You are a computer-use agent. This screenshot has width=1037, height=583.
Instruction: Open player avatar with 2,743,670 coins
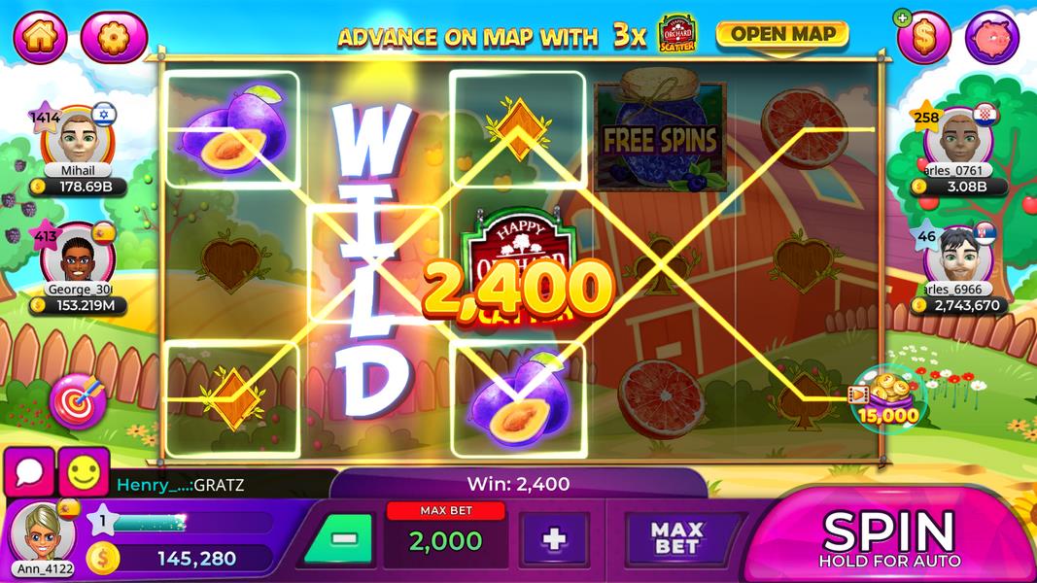[x=958, y=257]
